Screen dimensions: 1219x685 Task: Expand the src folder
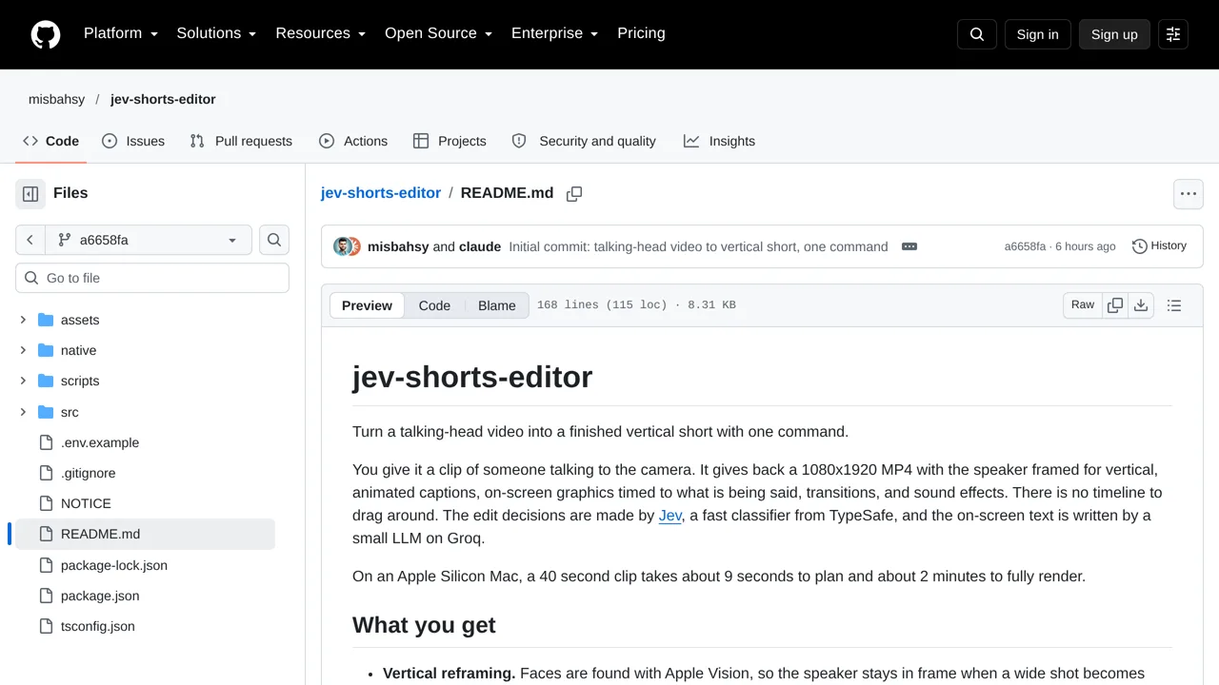[23, 412]
